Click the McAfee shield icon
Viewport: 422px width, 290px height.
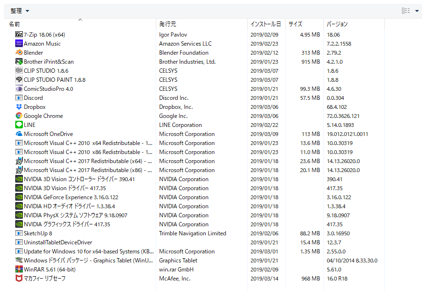point(19,279)
